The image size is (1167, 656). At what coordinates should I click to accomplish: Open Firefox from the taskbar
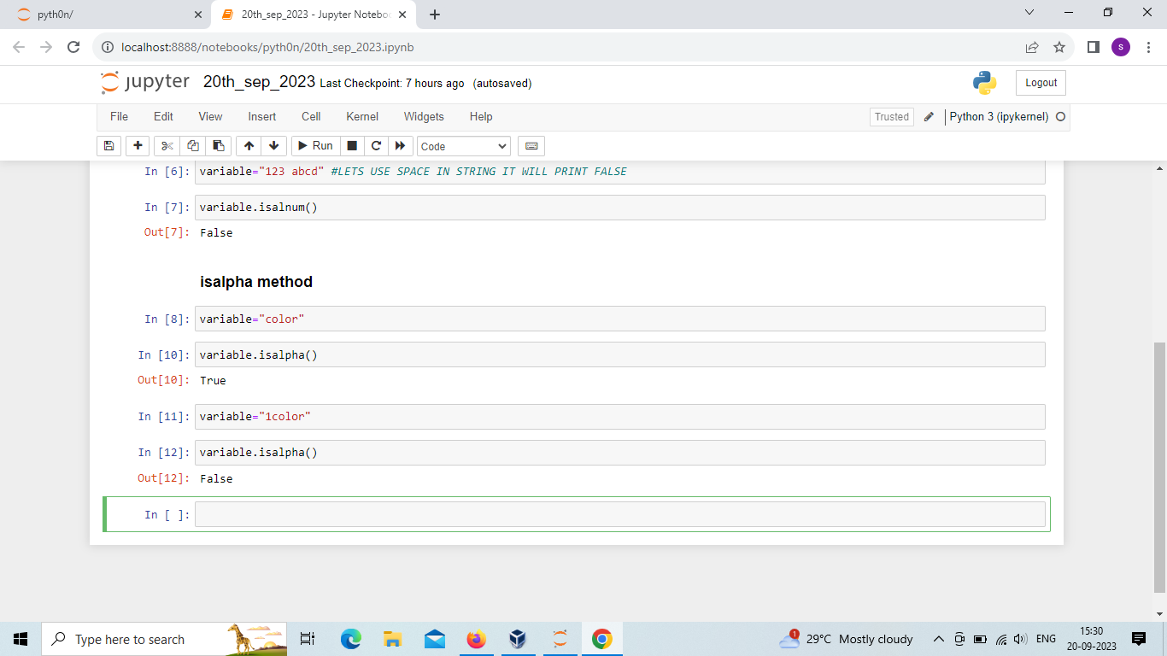(x=476, y=639)
